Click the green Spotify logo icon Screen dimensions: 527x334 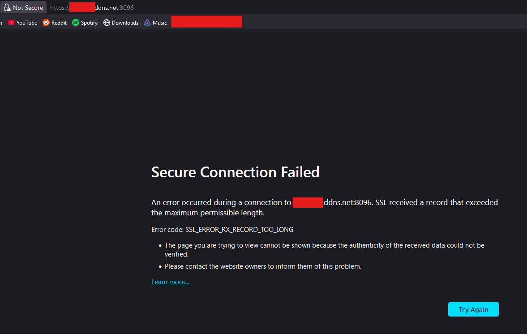(x=76, y=22)
